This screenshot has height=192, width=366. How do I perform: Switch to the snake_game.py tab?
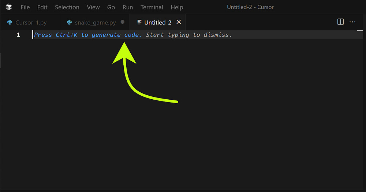(94, 22)
